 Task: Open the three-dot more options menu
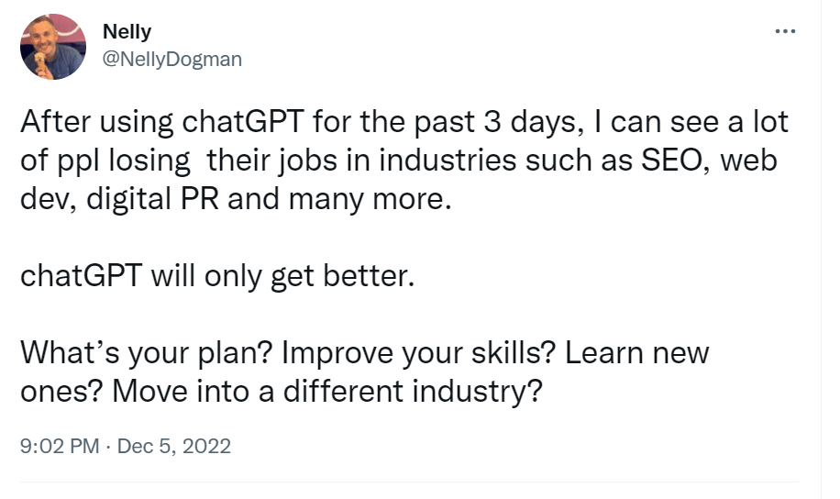[785, 31]
